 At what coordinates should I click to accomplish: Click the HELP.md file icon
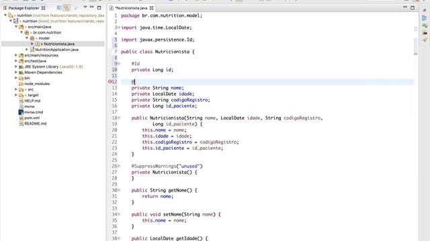pos(21,101)
